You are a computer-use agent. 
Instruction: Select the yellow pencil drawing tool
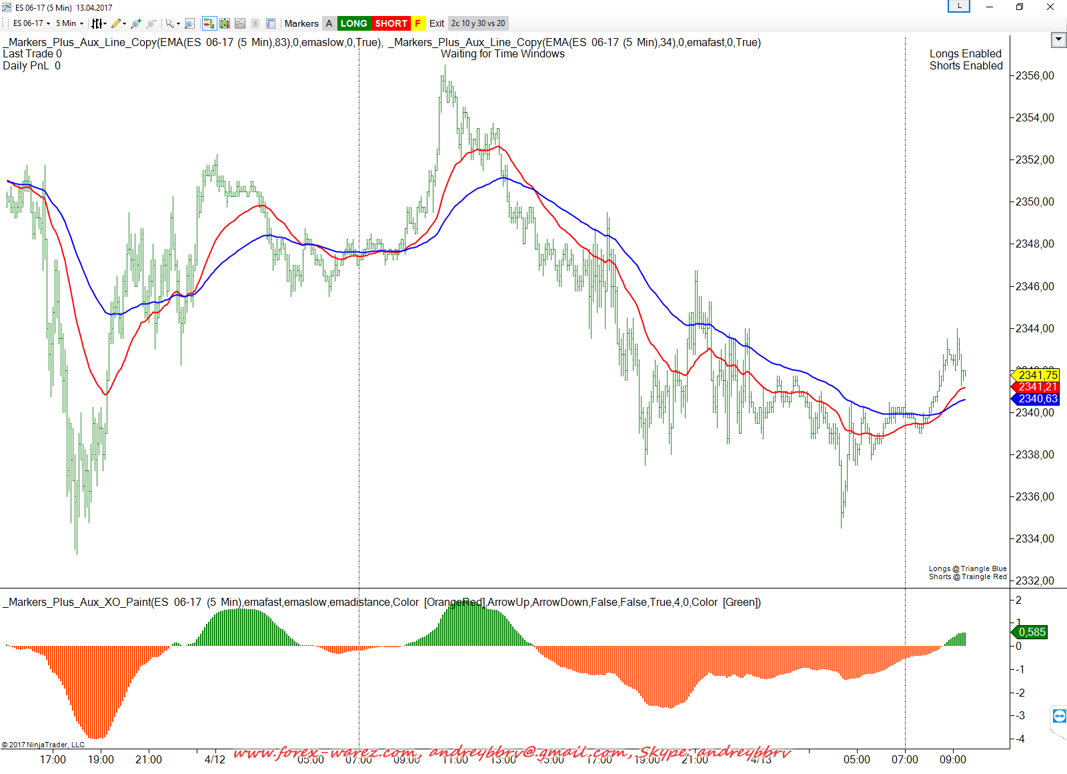117,23
